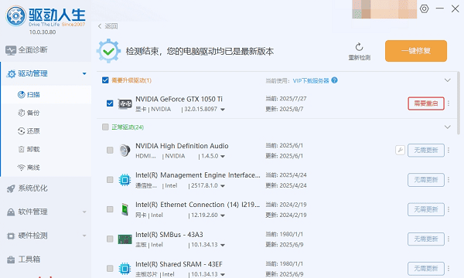Click the orange 一键修复 button
Image resolution: width=464 pixels, height=278 pixels.
coord(416,51)
